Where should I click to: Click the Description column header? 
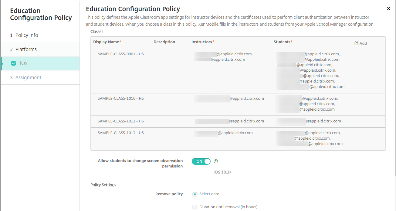(x=164, y=42)
